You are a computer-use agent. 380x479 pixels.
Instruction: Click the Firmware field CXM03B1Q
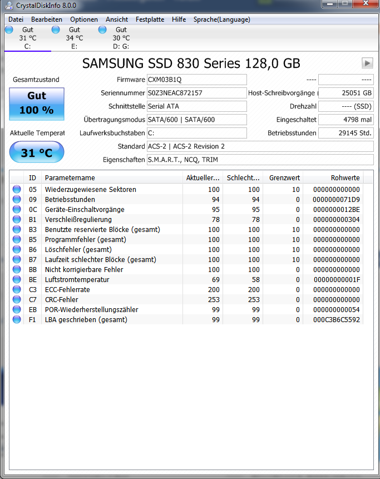[x=197, y=80]
